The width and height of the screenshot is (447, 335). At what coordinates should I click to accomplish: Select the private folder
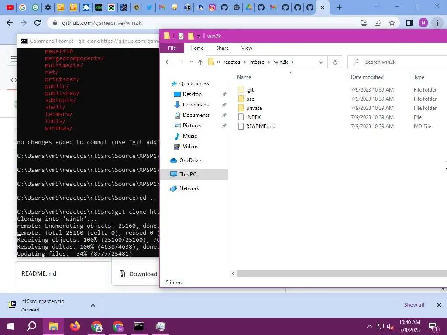[x=254, y=108]
